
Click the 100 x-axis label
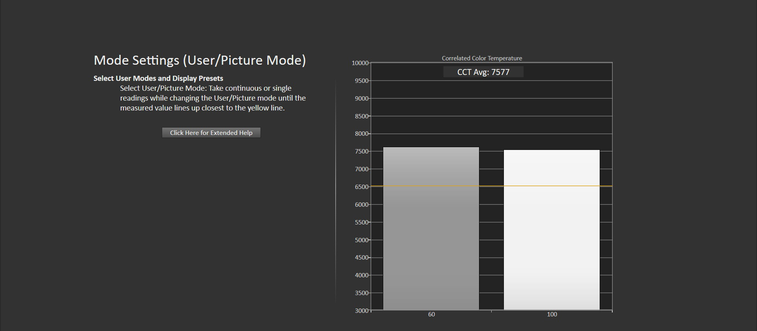[552, 314]
